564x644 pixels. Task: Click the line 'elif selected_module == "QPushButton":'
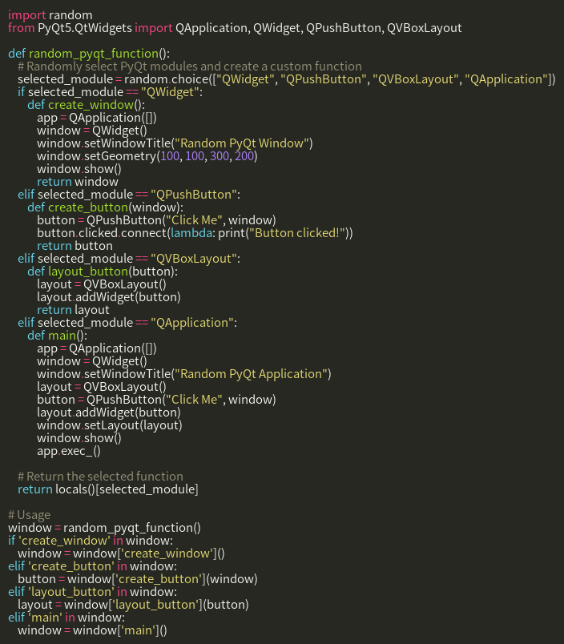click(129, 195)
